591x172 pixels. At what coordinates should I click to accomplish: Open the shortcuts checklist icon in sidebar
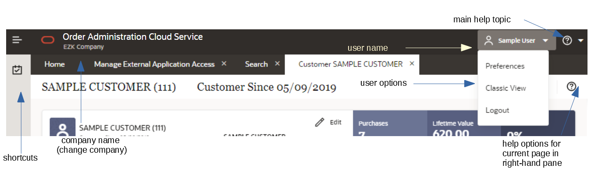18,70
